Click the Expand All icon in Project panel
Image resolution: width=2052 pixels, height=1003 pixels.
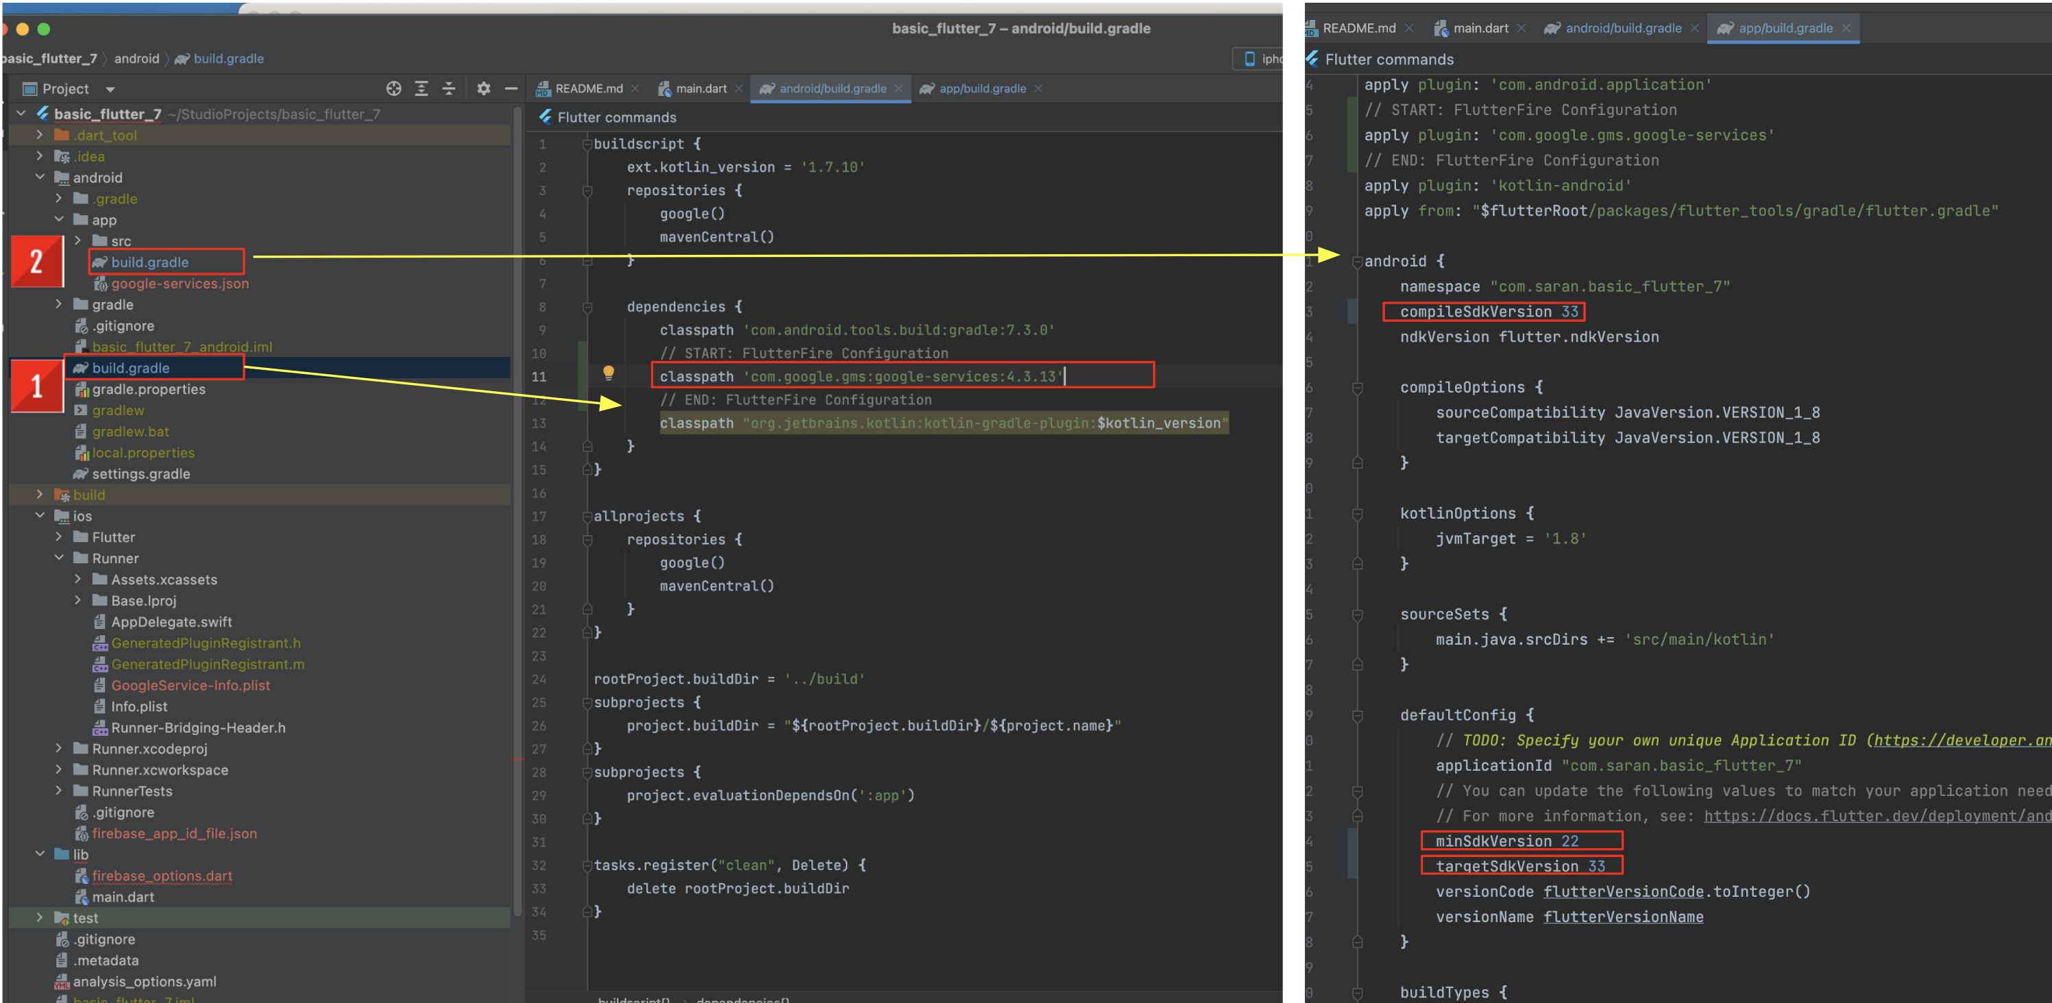(422, 88)
